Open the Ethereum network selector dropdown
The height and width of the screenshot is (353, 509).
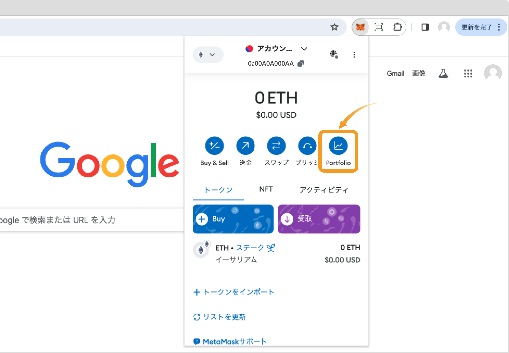pyautogui.click(x=208, y=55)
